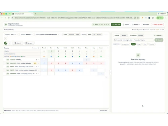Viewport: 168px width, 126px height.
Task: Switch to the Gaps view tab
Action: pos(78,35)
